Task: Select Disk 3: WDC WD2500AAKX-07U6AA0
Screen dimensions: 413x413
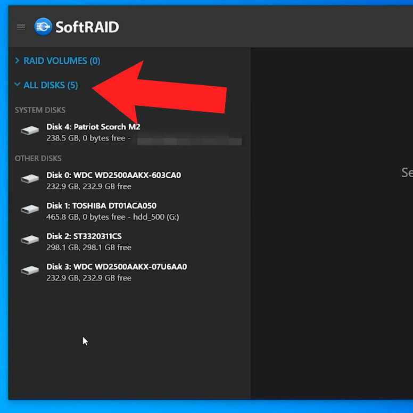Action: tap(117, 267)
